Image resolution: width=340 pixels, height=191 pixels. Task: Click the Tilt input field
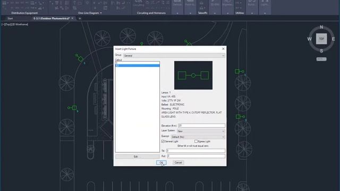[196, 151]
